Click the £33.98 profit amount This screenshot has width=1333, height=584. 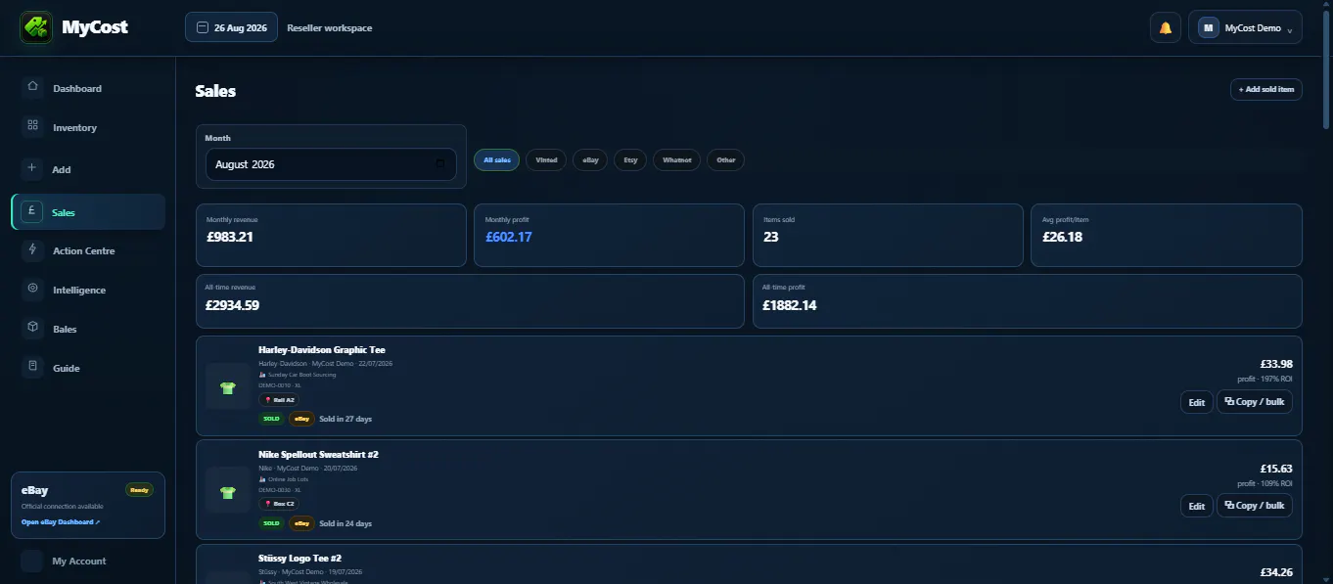pyautogui.click(x=1276, y=365)
